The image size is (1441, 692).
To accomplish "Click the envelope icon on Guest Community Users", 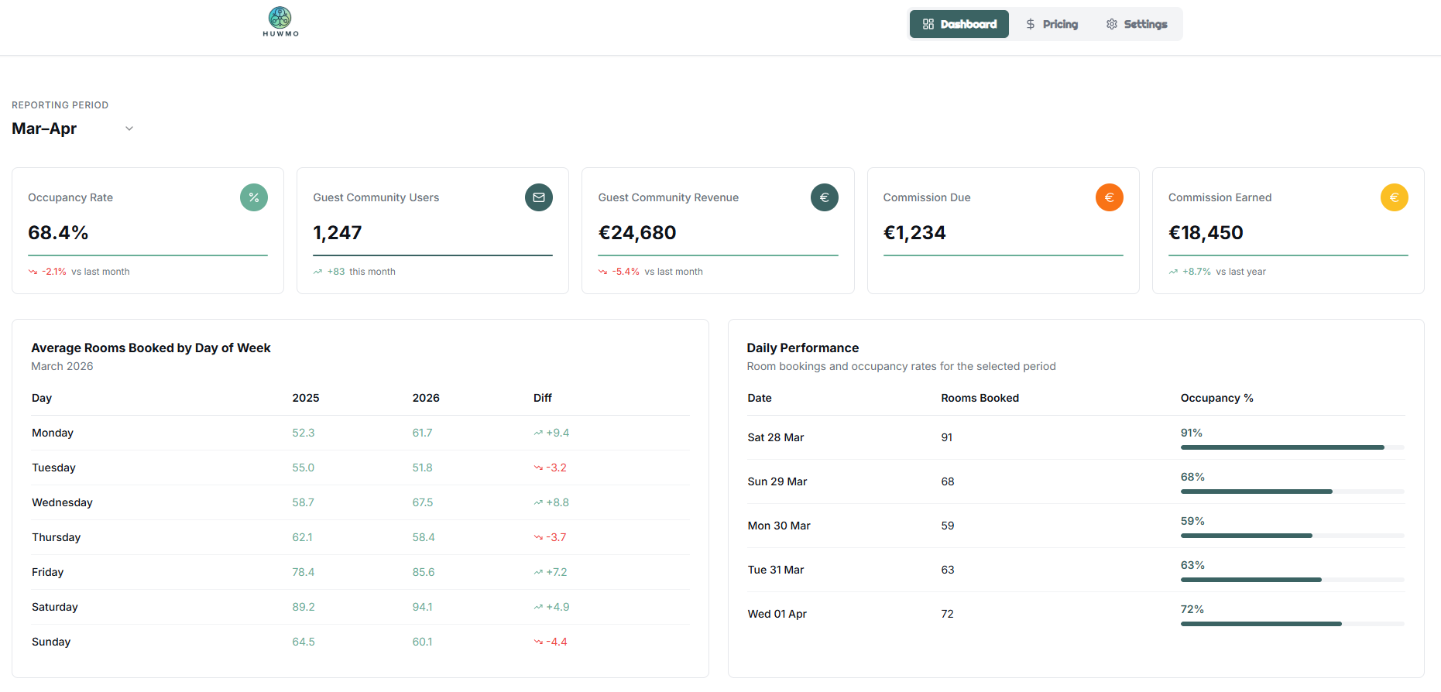I will click(x=539, y=197).
